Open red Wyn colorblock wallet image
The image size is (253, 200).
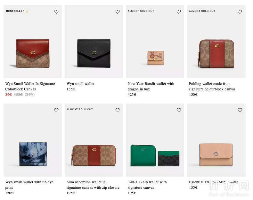click(x=33, y=53)
